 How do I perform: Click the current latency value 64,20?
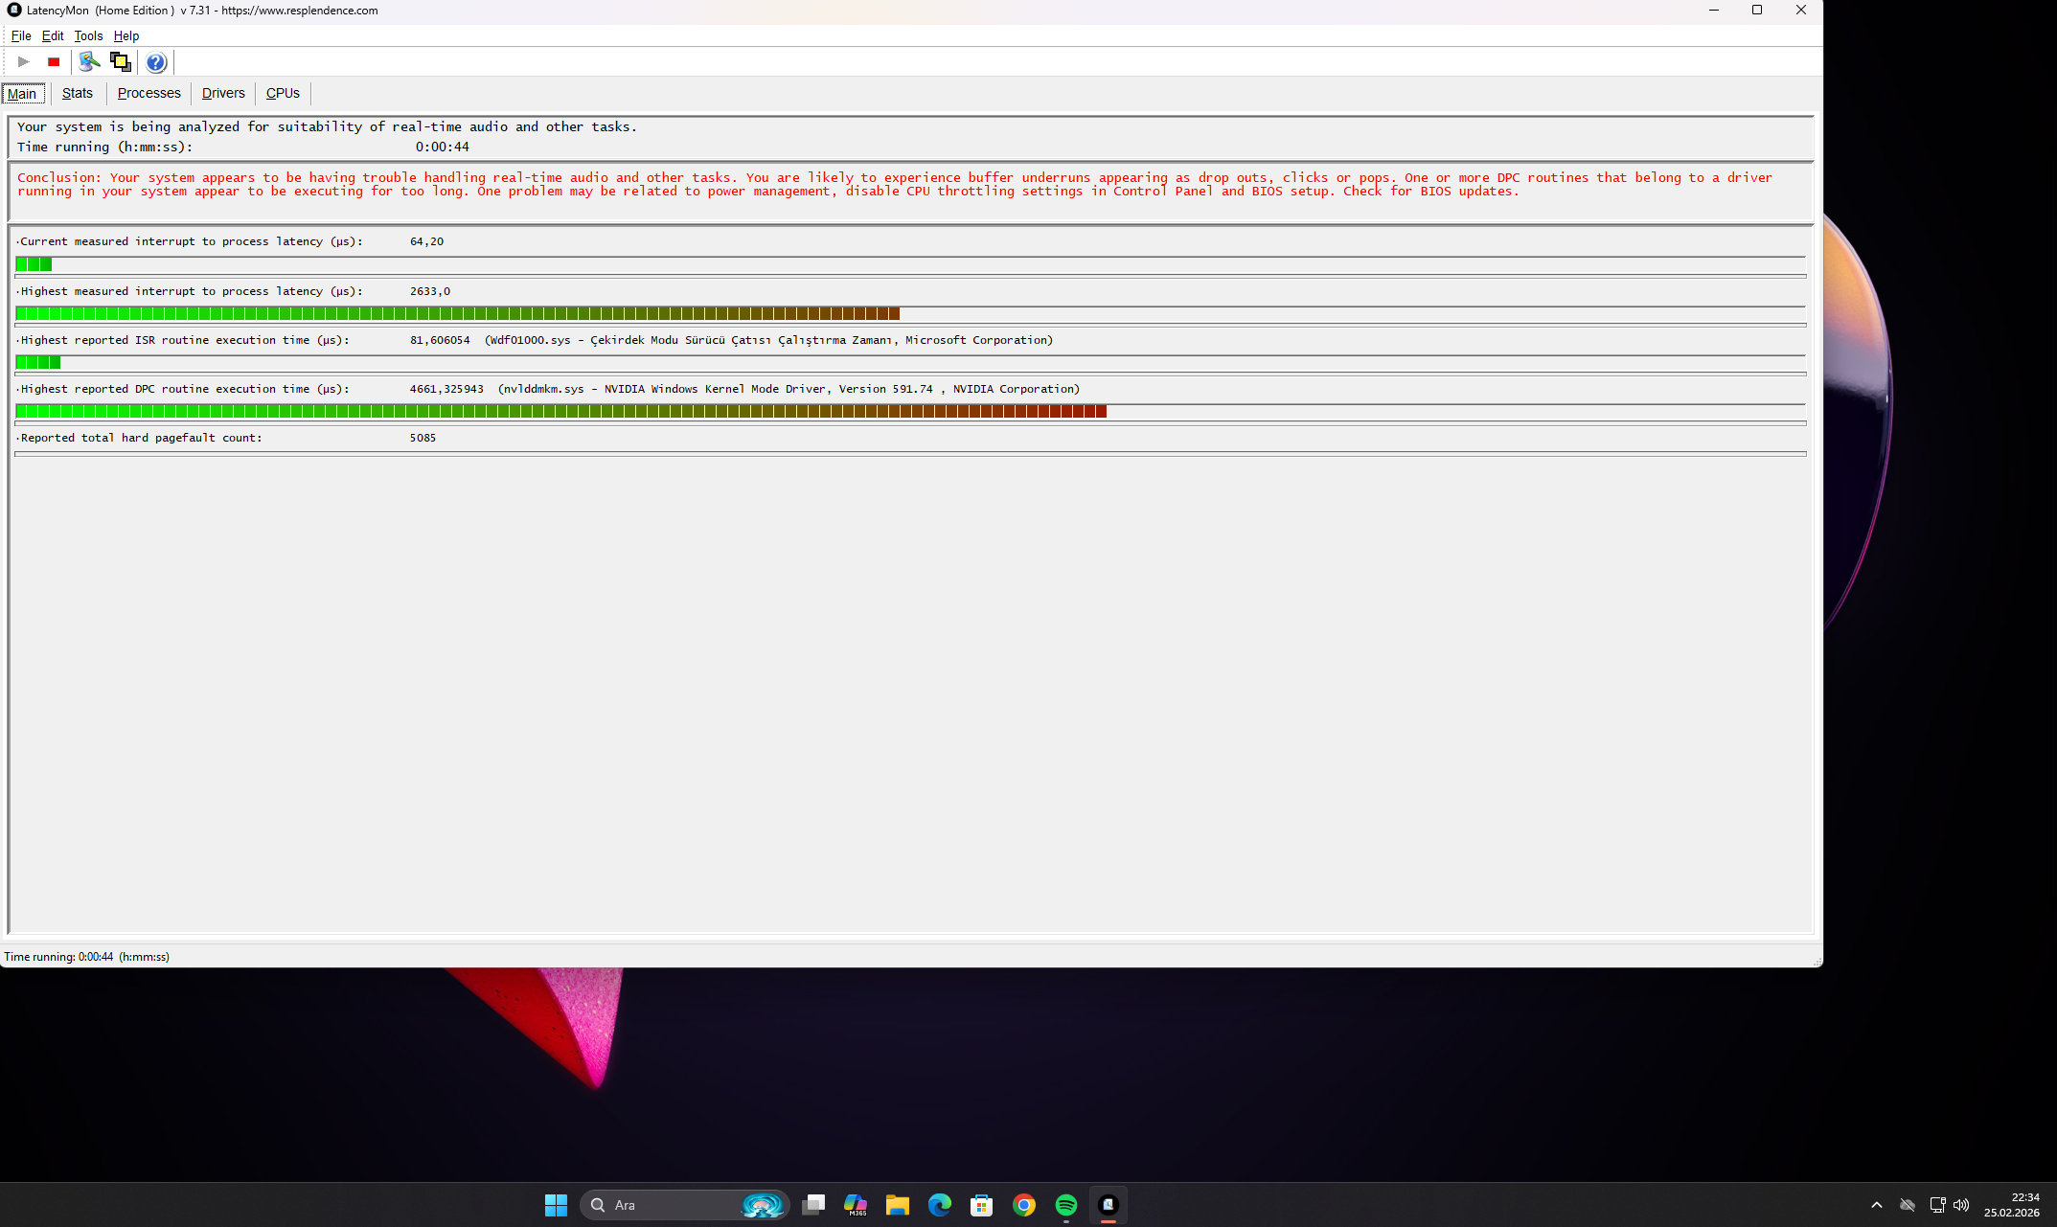click(426, 241)
